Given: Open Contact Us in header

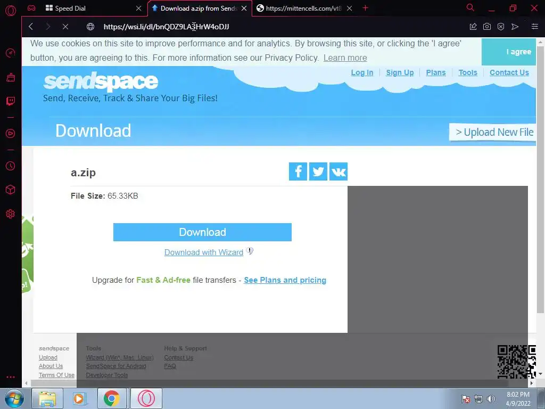Looking at the screenshot, I should pyautogui.click(x=509, y=72).
